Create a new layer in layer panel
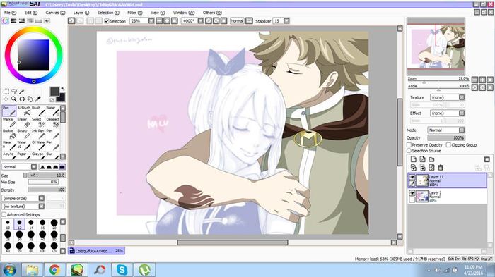This screenshot has height=277, width=495. [x=413, y=159]
